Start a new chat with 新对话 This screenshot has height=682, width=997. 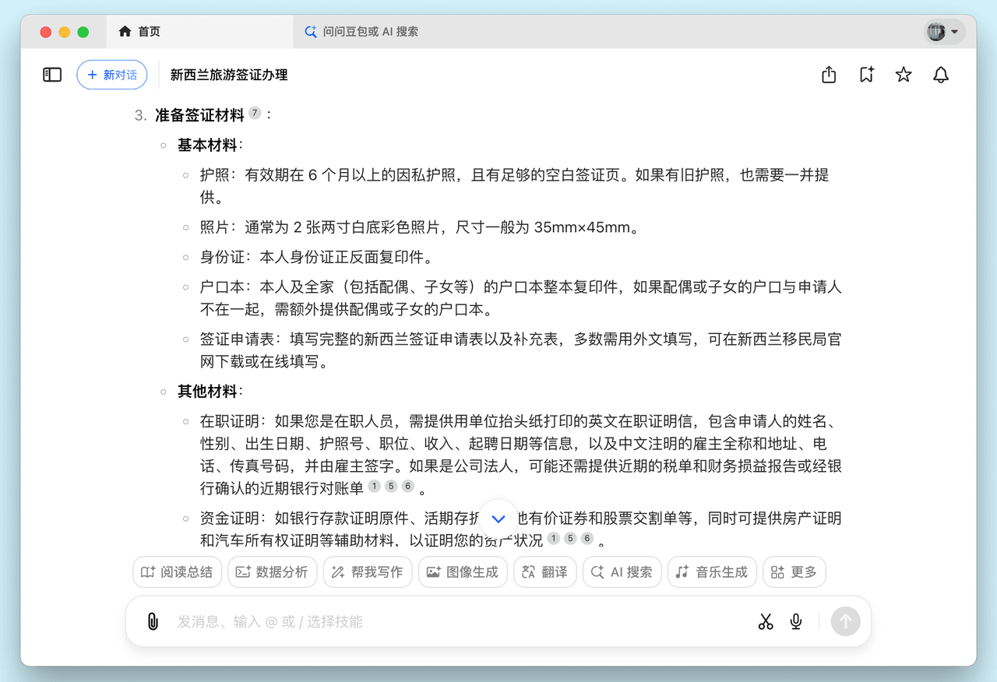pyautogui.click(x=112, y=75)
